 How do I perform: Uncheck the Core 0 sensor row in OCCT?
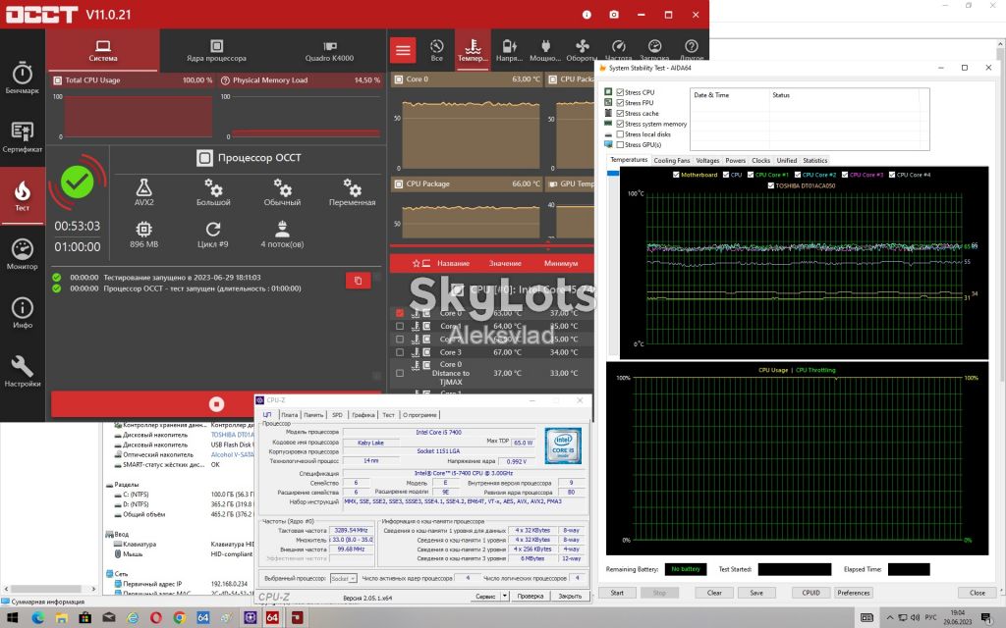click(400, 313)
